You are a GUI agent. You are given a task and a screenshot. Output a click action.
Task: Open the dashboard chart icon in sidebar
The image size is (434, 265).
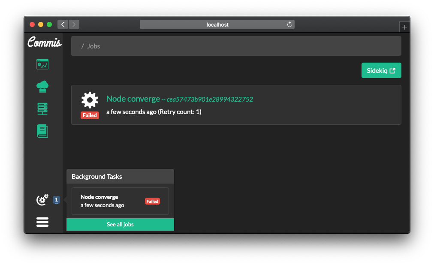click(42, 64)
